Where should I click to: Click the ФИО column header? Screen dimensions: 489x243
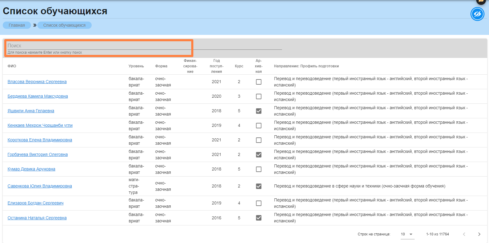tap(12, 66)
